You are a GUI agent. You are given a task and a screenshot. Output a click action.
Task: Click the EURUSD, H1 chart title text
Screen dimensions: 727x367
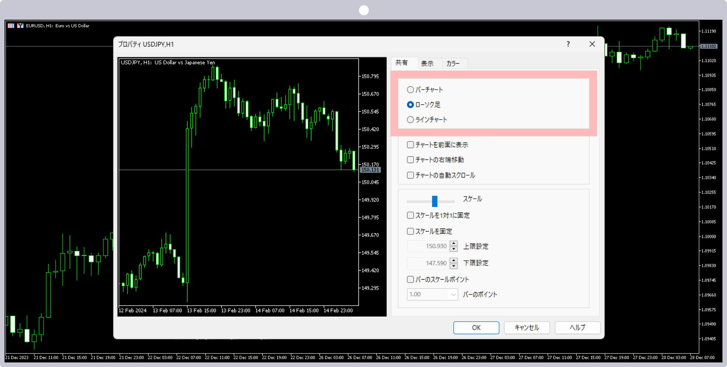pyautogui.click(x=58, y=26)
